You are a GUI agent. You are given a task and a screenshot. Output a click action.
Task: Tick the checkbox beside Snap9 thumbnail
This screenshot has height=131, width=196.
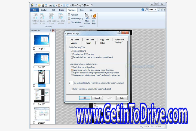coord(34,49)
